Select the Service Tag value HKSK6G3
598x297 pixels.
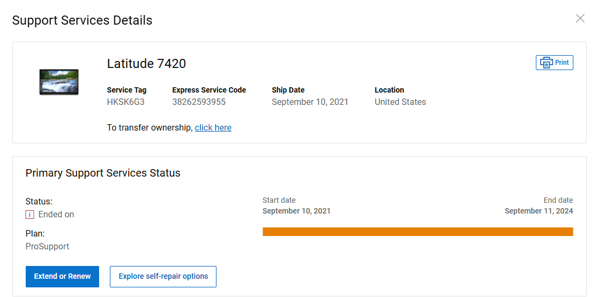point(125,102)
